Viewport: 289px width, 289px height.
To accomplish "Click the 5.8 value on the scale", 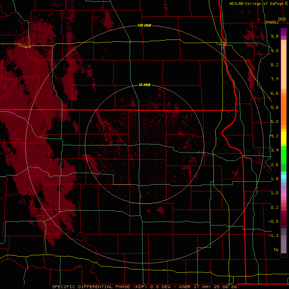I will pyautogui.click(x=275, y=108).
